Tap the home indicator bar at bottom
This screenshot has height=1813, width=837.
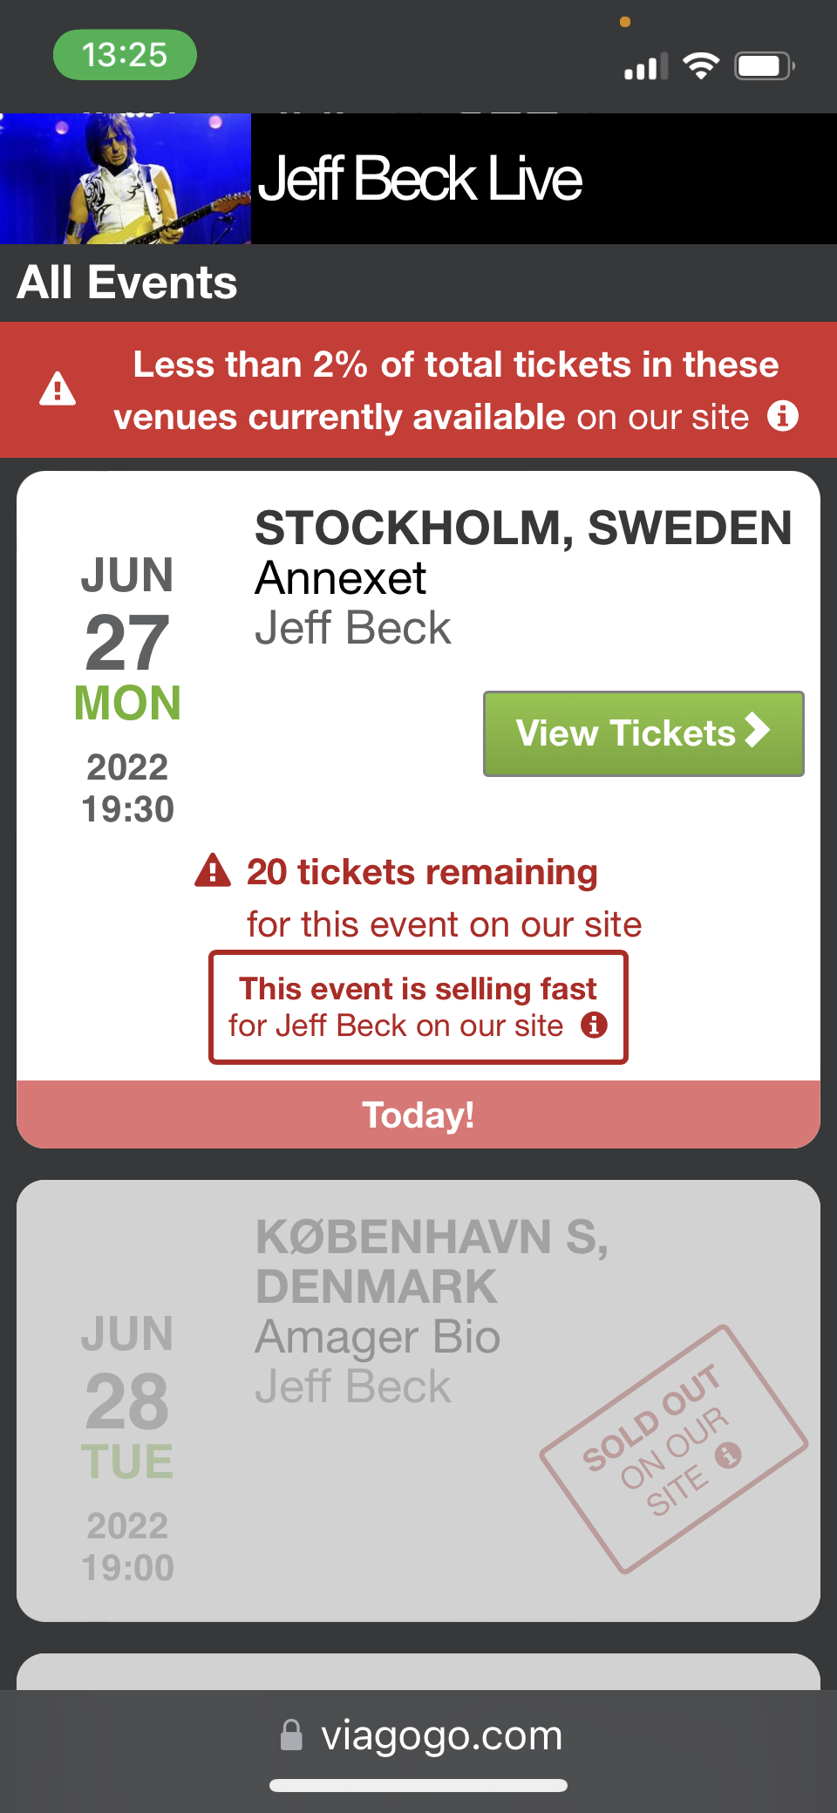coord(418,1785)
